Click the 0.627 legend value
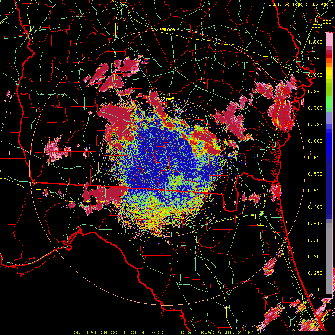Viewport: 335px width, 335px height. coord(315,158)
